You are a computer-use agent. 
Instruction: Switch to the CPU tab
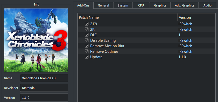point(141,5)
